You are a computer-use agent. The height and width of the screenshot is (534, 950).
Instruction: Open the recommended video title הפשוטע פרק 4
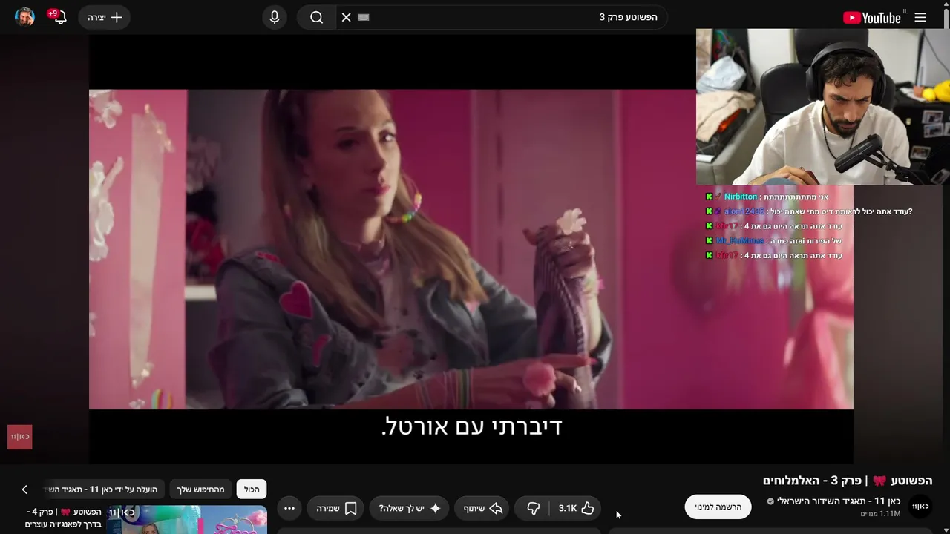click(64, 518)
